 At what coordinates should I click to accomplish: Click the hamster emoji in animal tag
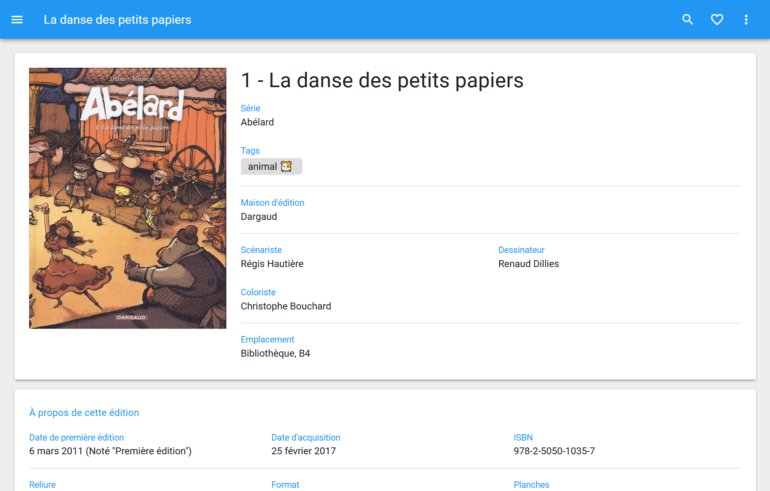286,167
